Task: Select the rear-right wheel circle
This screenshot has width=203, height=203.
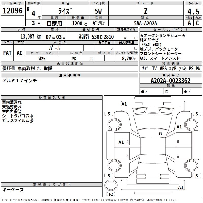Action: pos(191,165)
